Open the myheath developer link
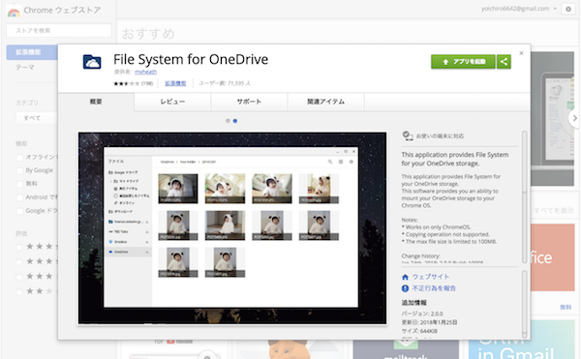 coord(145,72)
